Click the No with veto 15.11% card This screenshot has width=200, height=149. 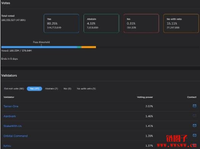tap(181, 23)
